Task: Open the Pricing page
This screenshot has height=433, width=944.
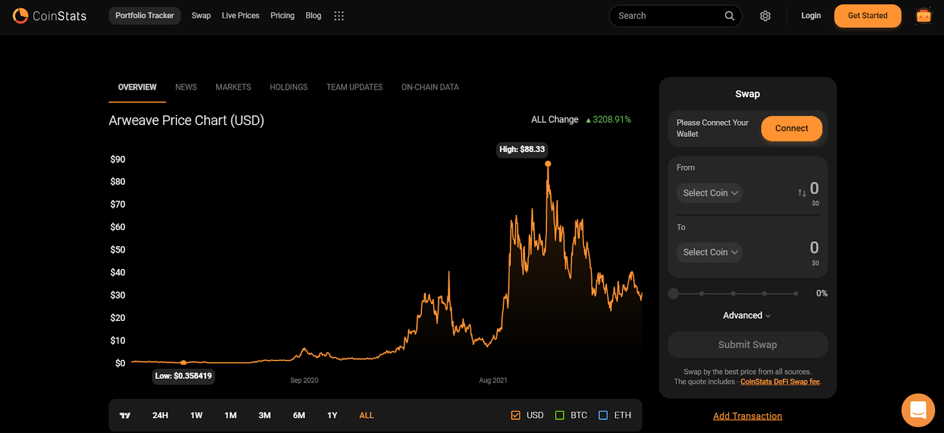Action: click(x=283, y=16)
